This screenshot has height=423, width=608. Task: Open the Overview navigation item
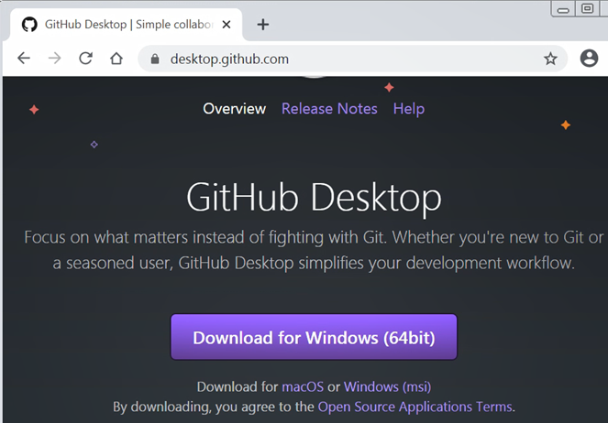(x=234, y=109)
